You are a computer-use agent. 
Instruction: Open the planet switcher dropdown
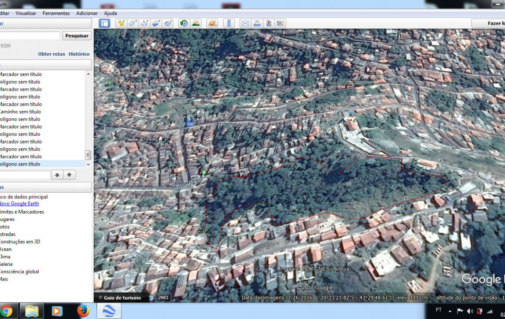[212, 23]
